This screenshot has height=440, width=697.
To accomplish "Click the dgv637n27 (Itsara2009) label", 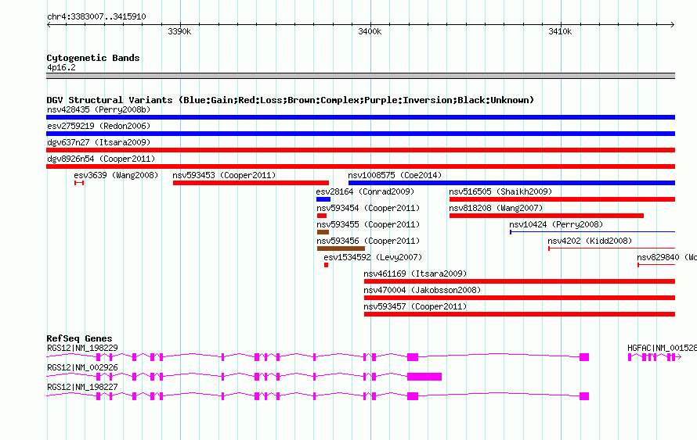I will pos(99,142).
